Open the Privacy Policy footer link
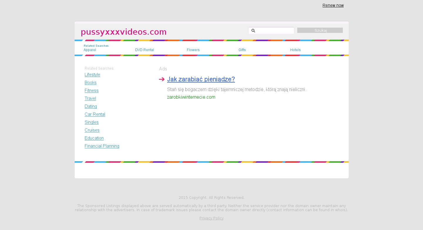 tap(211, 218)
